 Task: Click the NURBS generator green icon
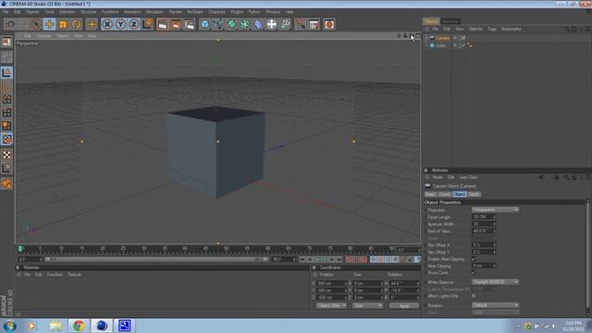[x=231, y=24]
